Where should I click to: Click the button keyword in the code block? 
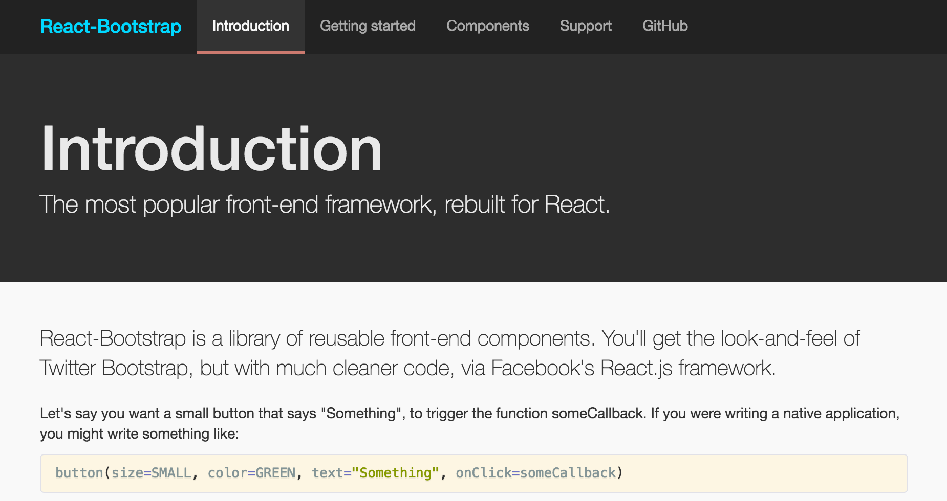(x=79, y=473)
